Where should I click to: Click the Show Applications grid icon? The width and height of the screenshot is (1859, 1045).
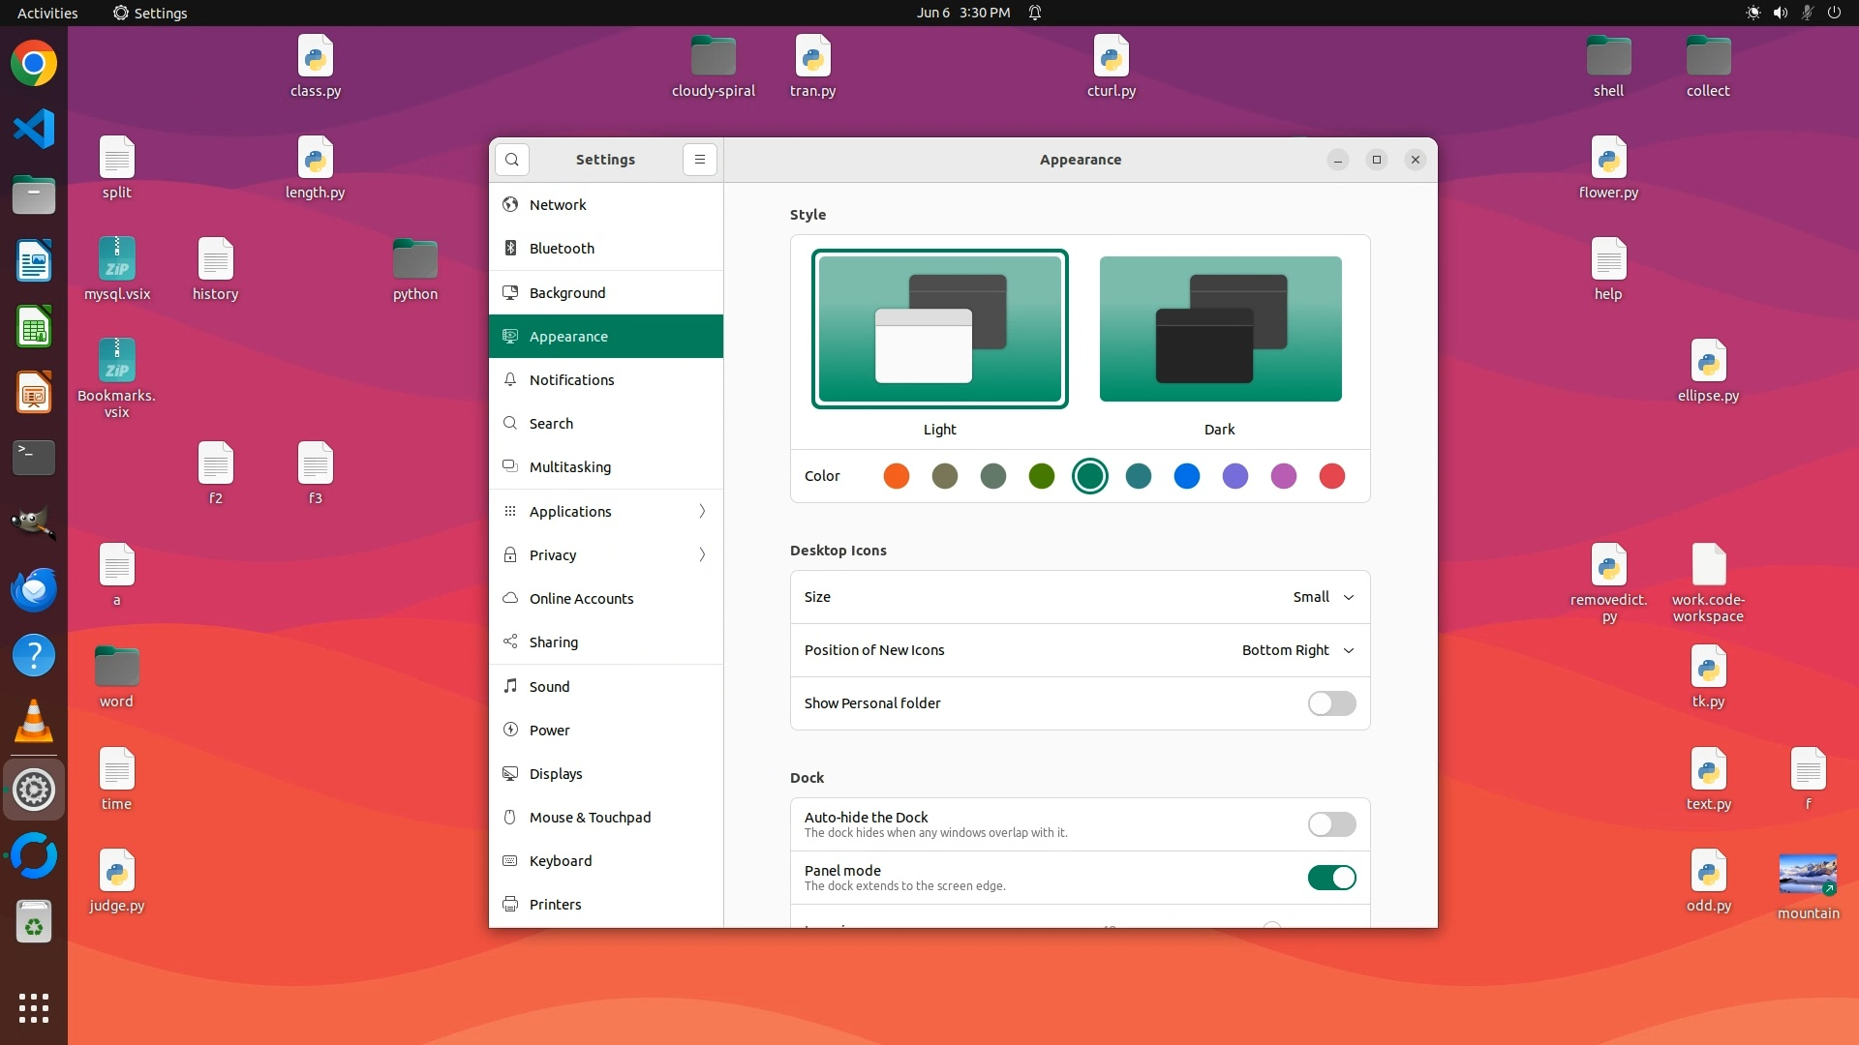[34, 1007]
